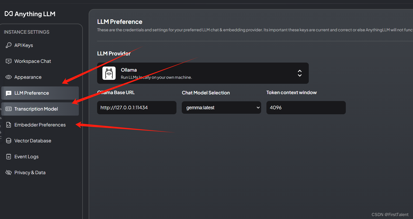Open Vector Database settings
The height and width of the screenshot is (219, 413).
[40, 141]
